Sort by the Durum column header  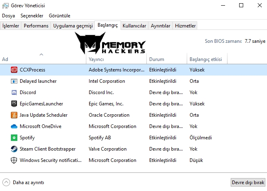click(167, 59)
